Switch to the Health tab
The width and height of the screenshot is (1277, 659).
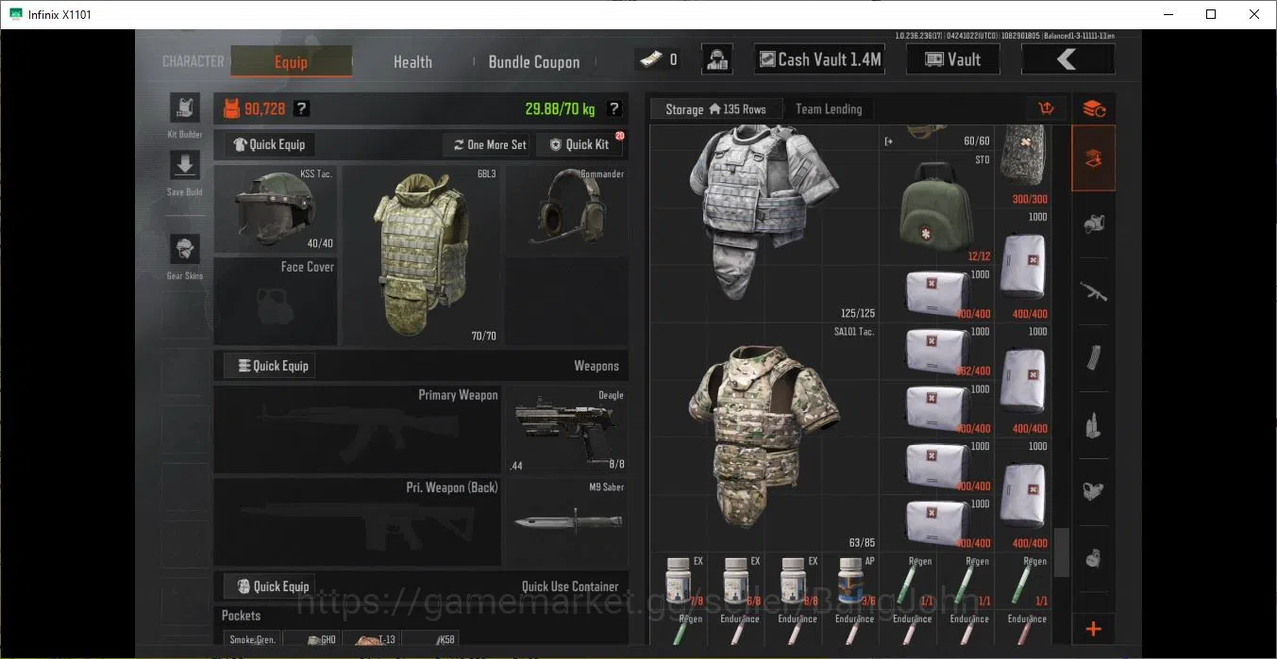coord(412,62)
